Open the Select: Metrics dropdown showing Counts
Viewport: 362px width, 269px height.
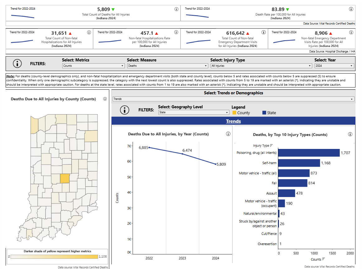pos(93,66)
